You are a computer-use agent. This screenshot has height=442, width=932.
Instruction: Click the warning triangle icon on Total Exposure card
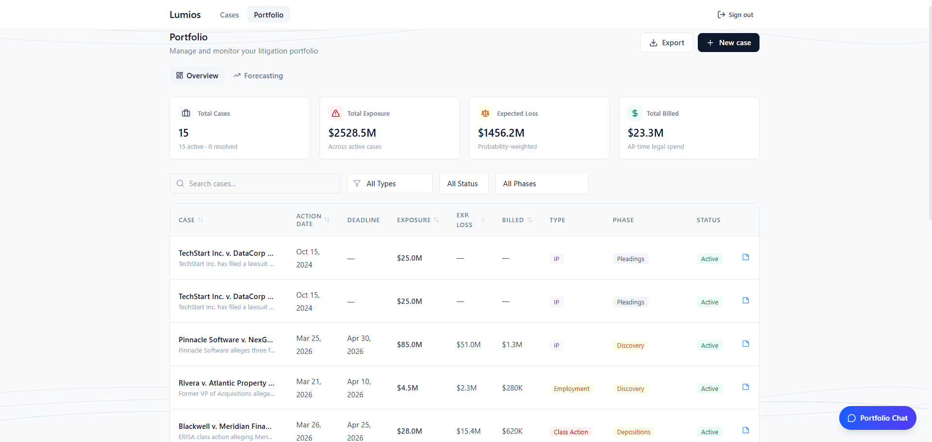pos(335,113)
